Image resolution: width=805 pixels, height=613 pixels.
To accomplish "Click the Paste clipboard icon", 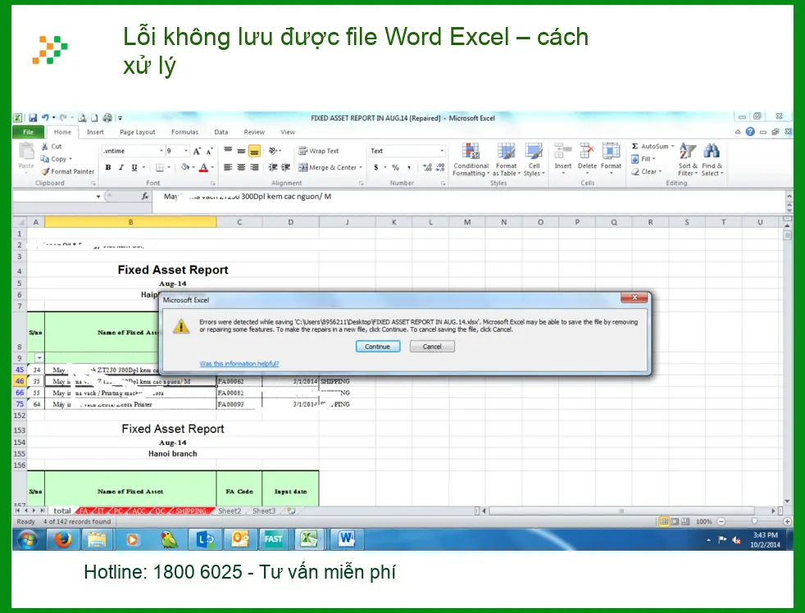I will click(x=26, y=152).
